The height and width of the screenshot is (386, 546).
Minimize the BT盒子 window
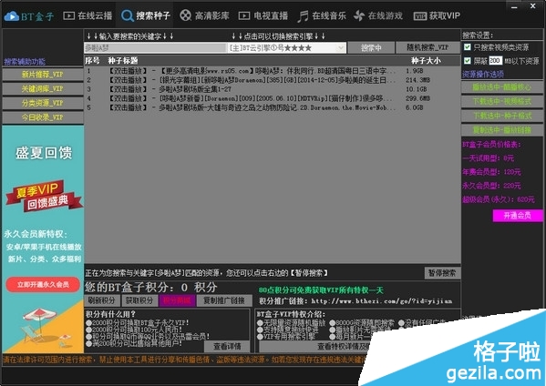pyautogui.click(x=514, y=6)
